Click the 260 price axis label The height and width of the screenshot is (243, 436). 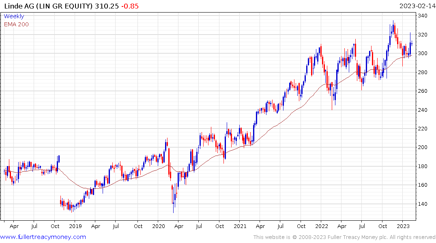click(423, 91)
